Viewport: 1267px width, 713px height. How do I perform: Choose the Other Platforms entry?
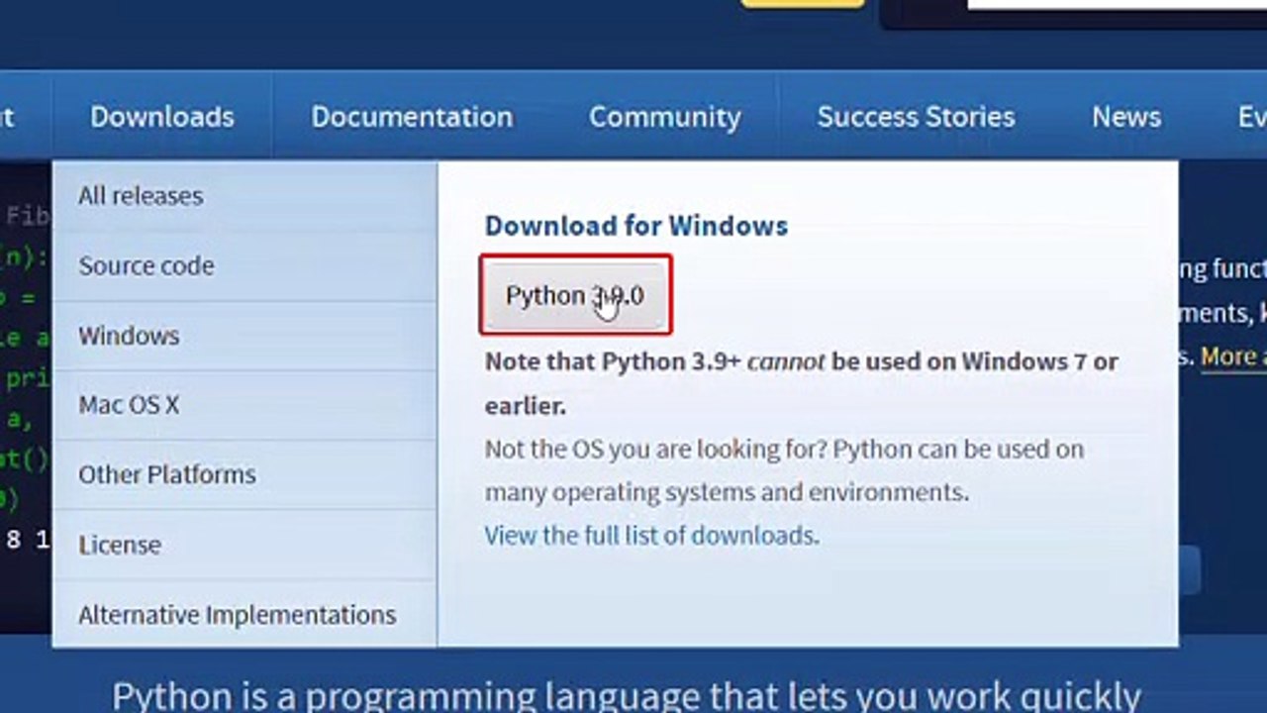click(244, 474)
